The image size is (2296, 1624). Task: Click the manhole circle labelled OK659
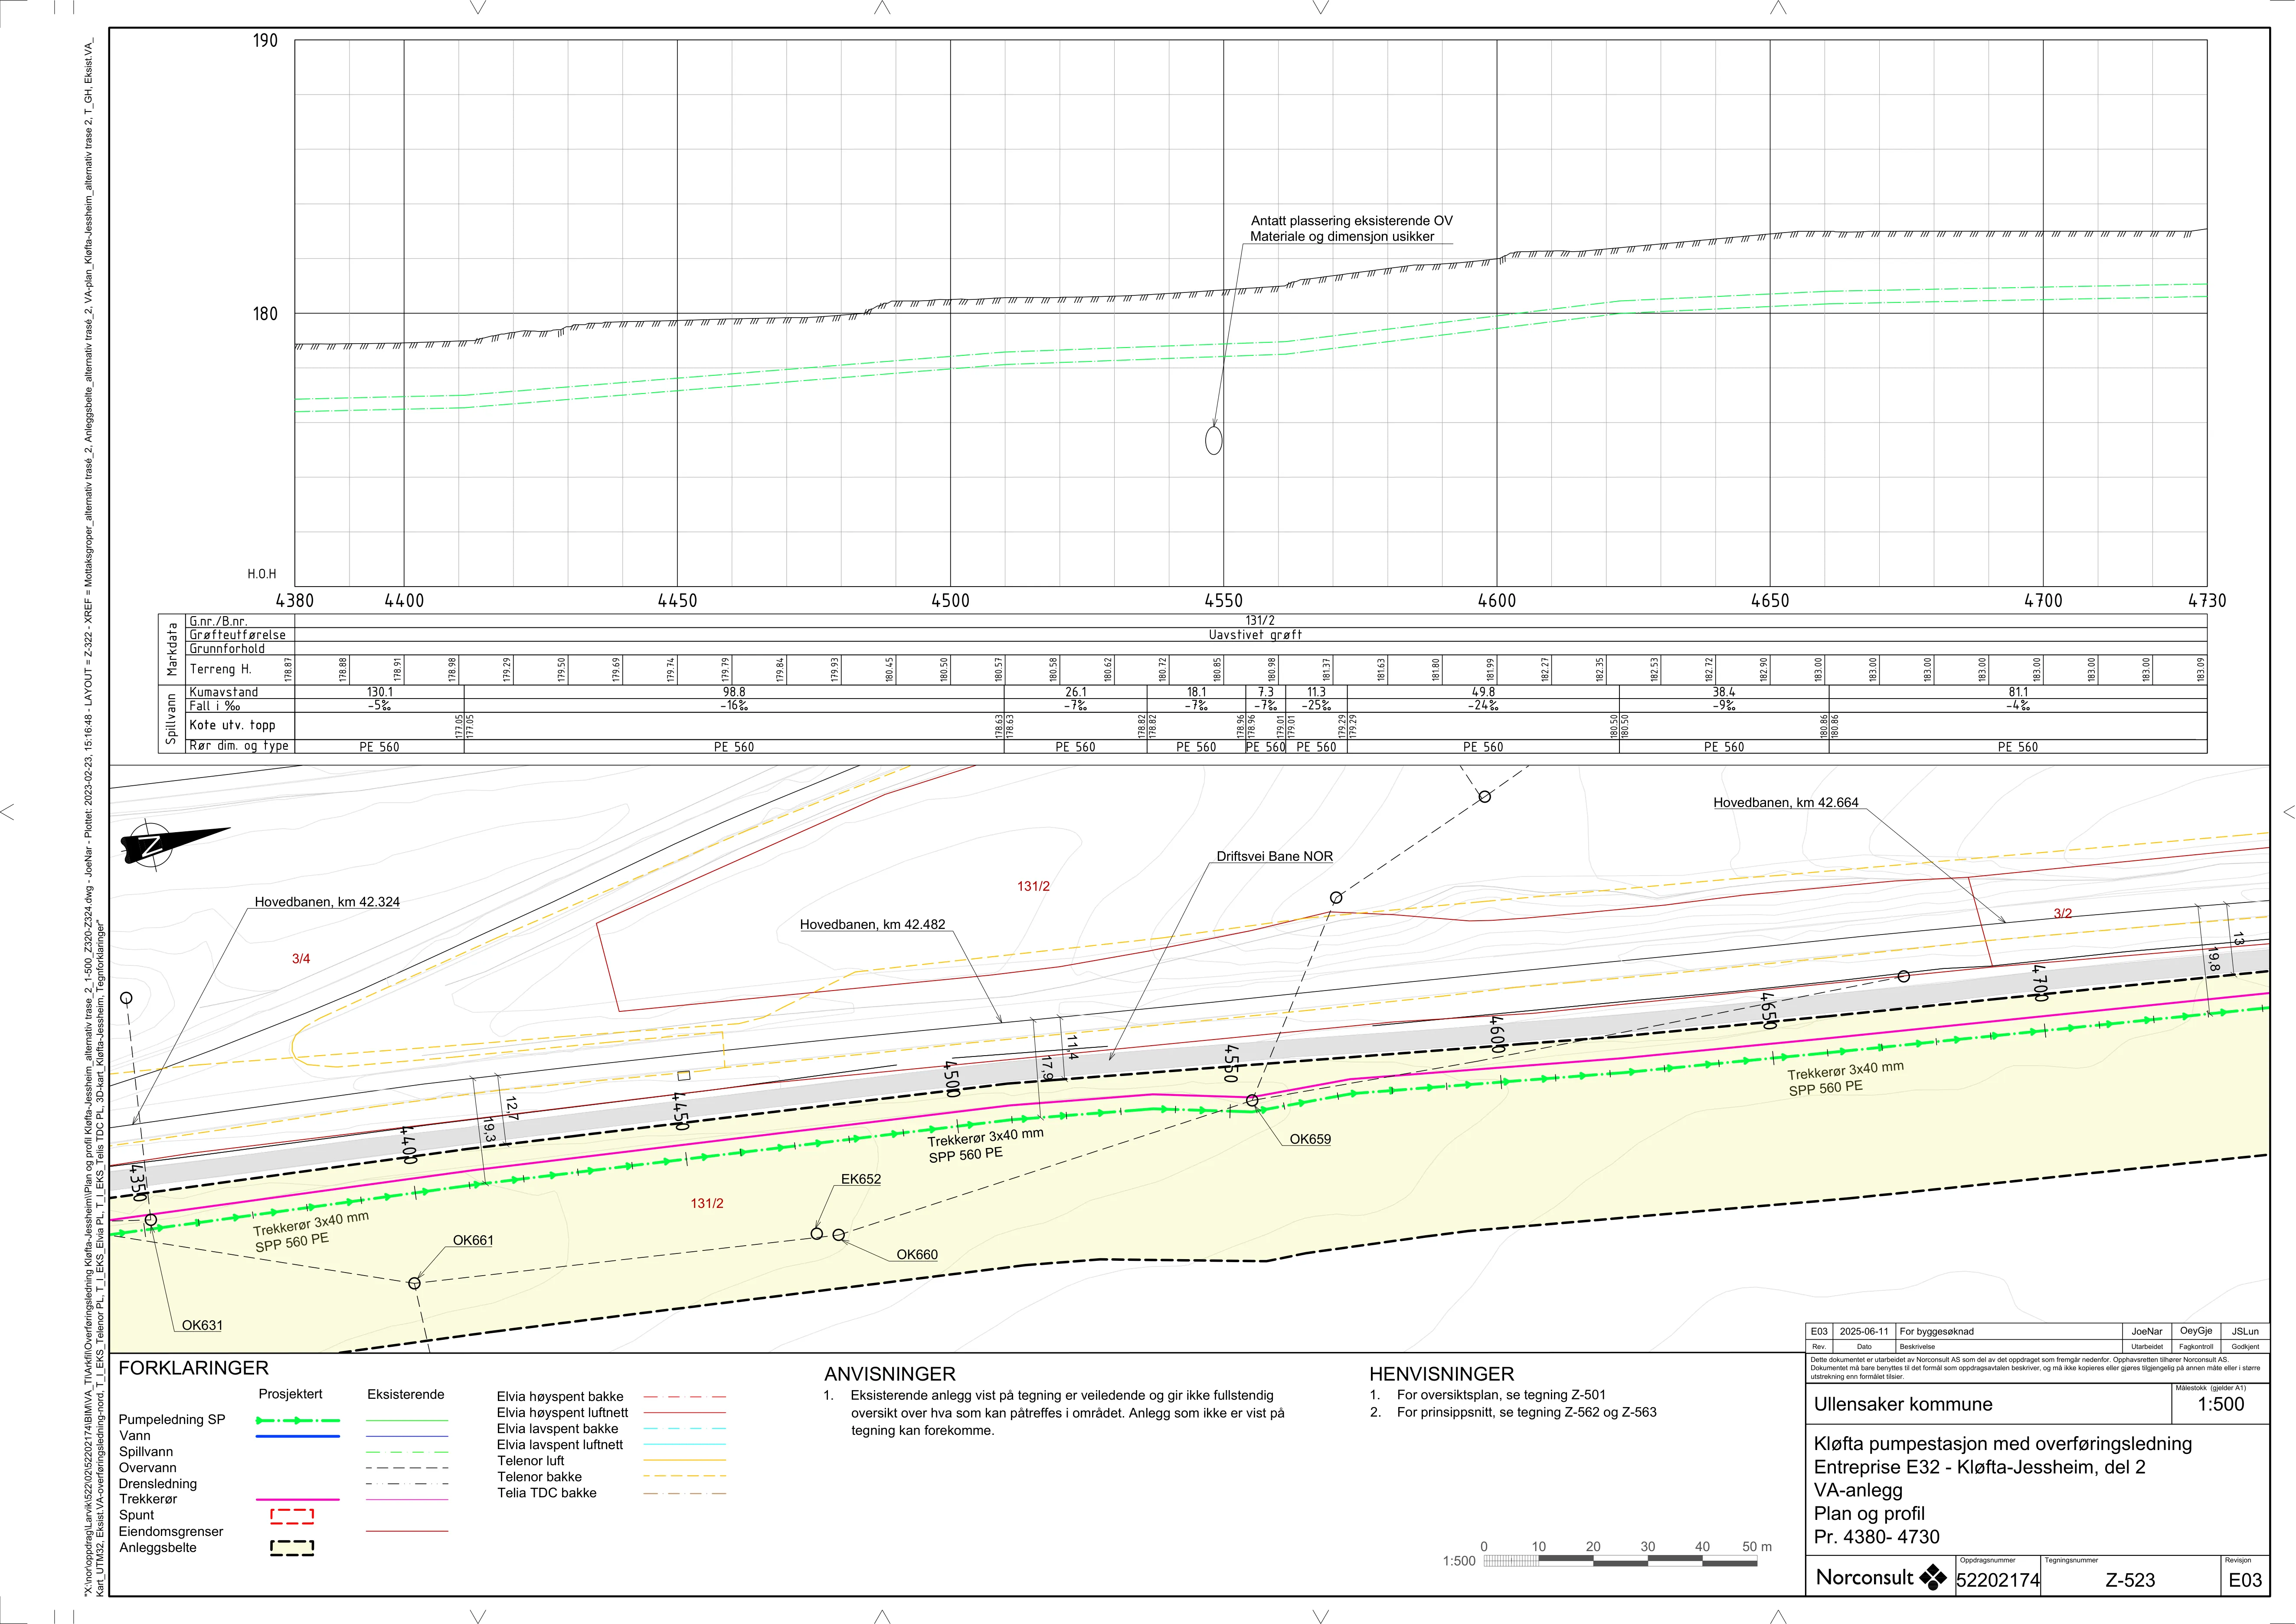1252,1101
